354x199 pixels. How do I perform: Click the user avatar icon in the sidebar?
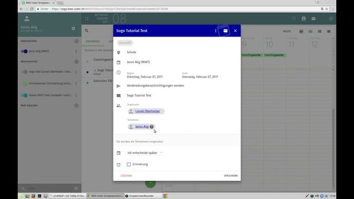(27, 18)
